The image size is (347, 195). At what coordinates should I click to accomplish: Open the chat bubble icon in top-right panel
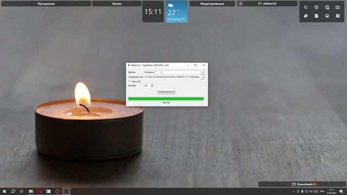(x=306, y=16)
